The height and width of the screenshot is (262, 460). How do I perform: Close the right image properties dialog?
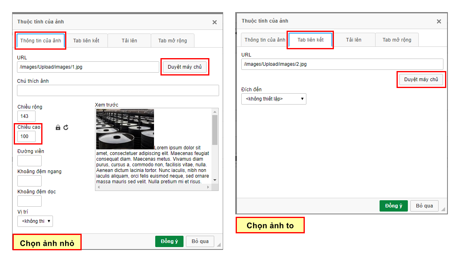pos(439,21)
